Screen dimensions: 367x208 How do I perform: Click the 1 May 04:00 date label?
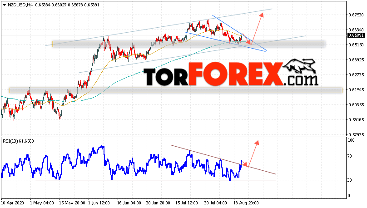[x=42, y=203]
